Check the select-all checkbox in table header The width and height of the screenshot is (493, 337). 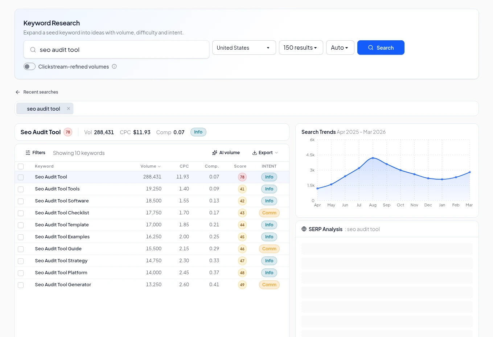pos(21,167)
